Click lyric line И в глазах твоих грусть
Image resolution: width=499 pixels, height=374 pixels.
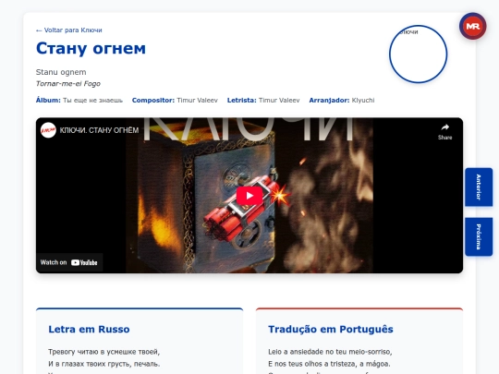tap(104, 364)
